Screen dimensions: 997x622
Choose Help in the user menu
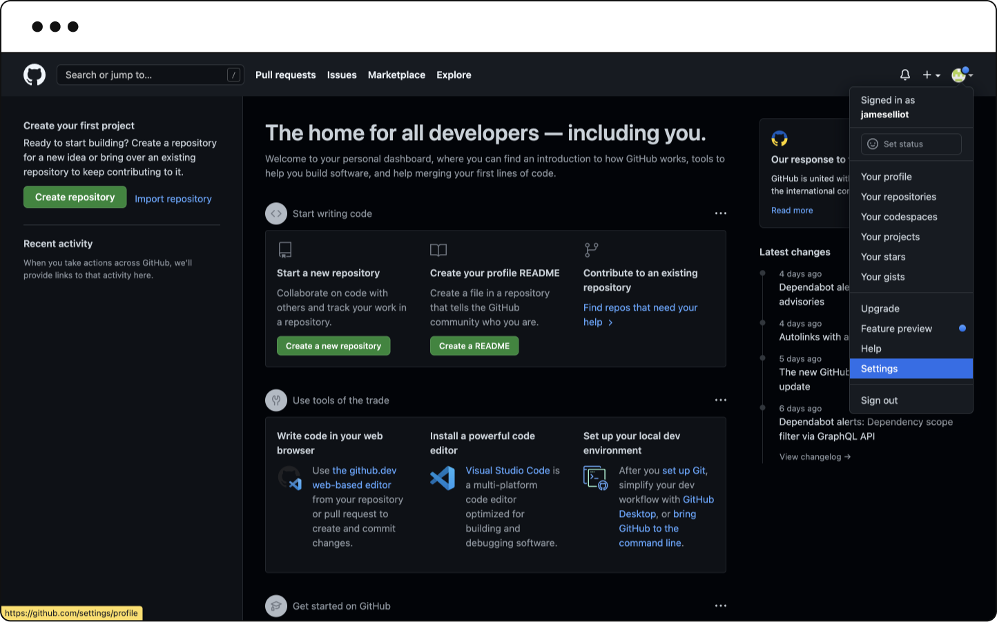coord(911,349)
